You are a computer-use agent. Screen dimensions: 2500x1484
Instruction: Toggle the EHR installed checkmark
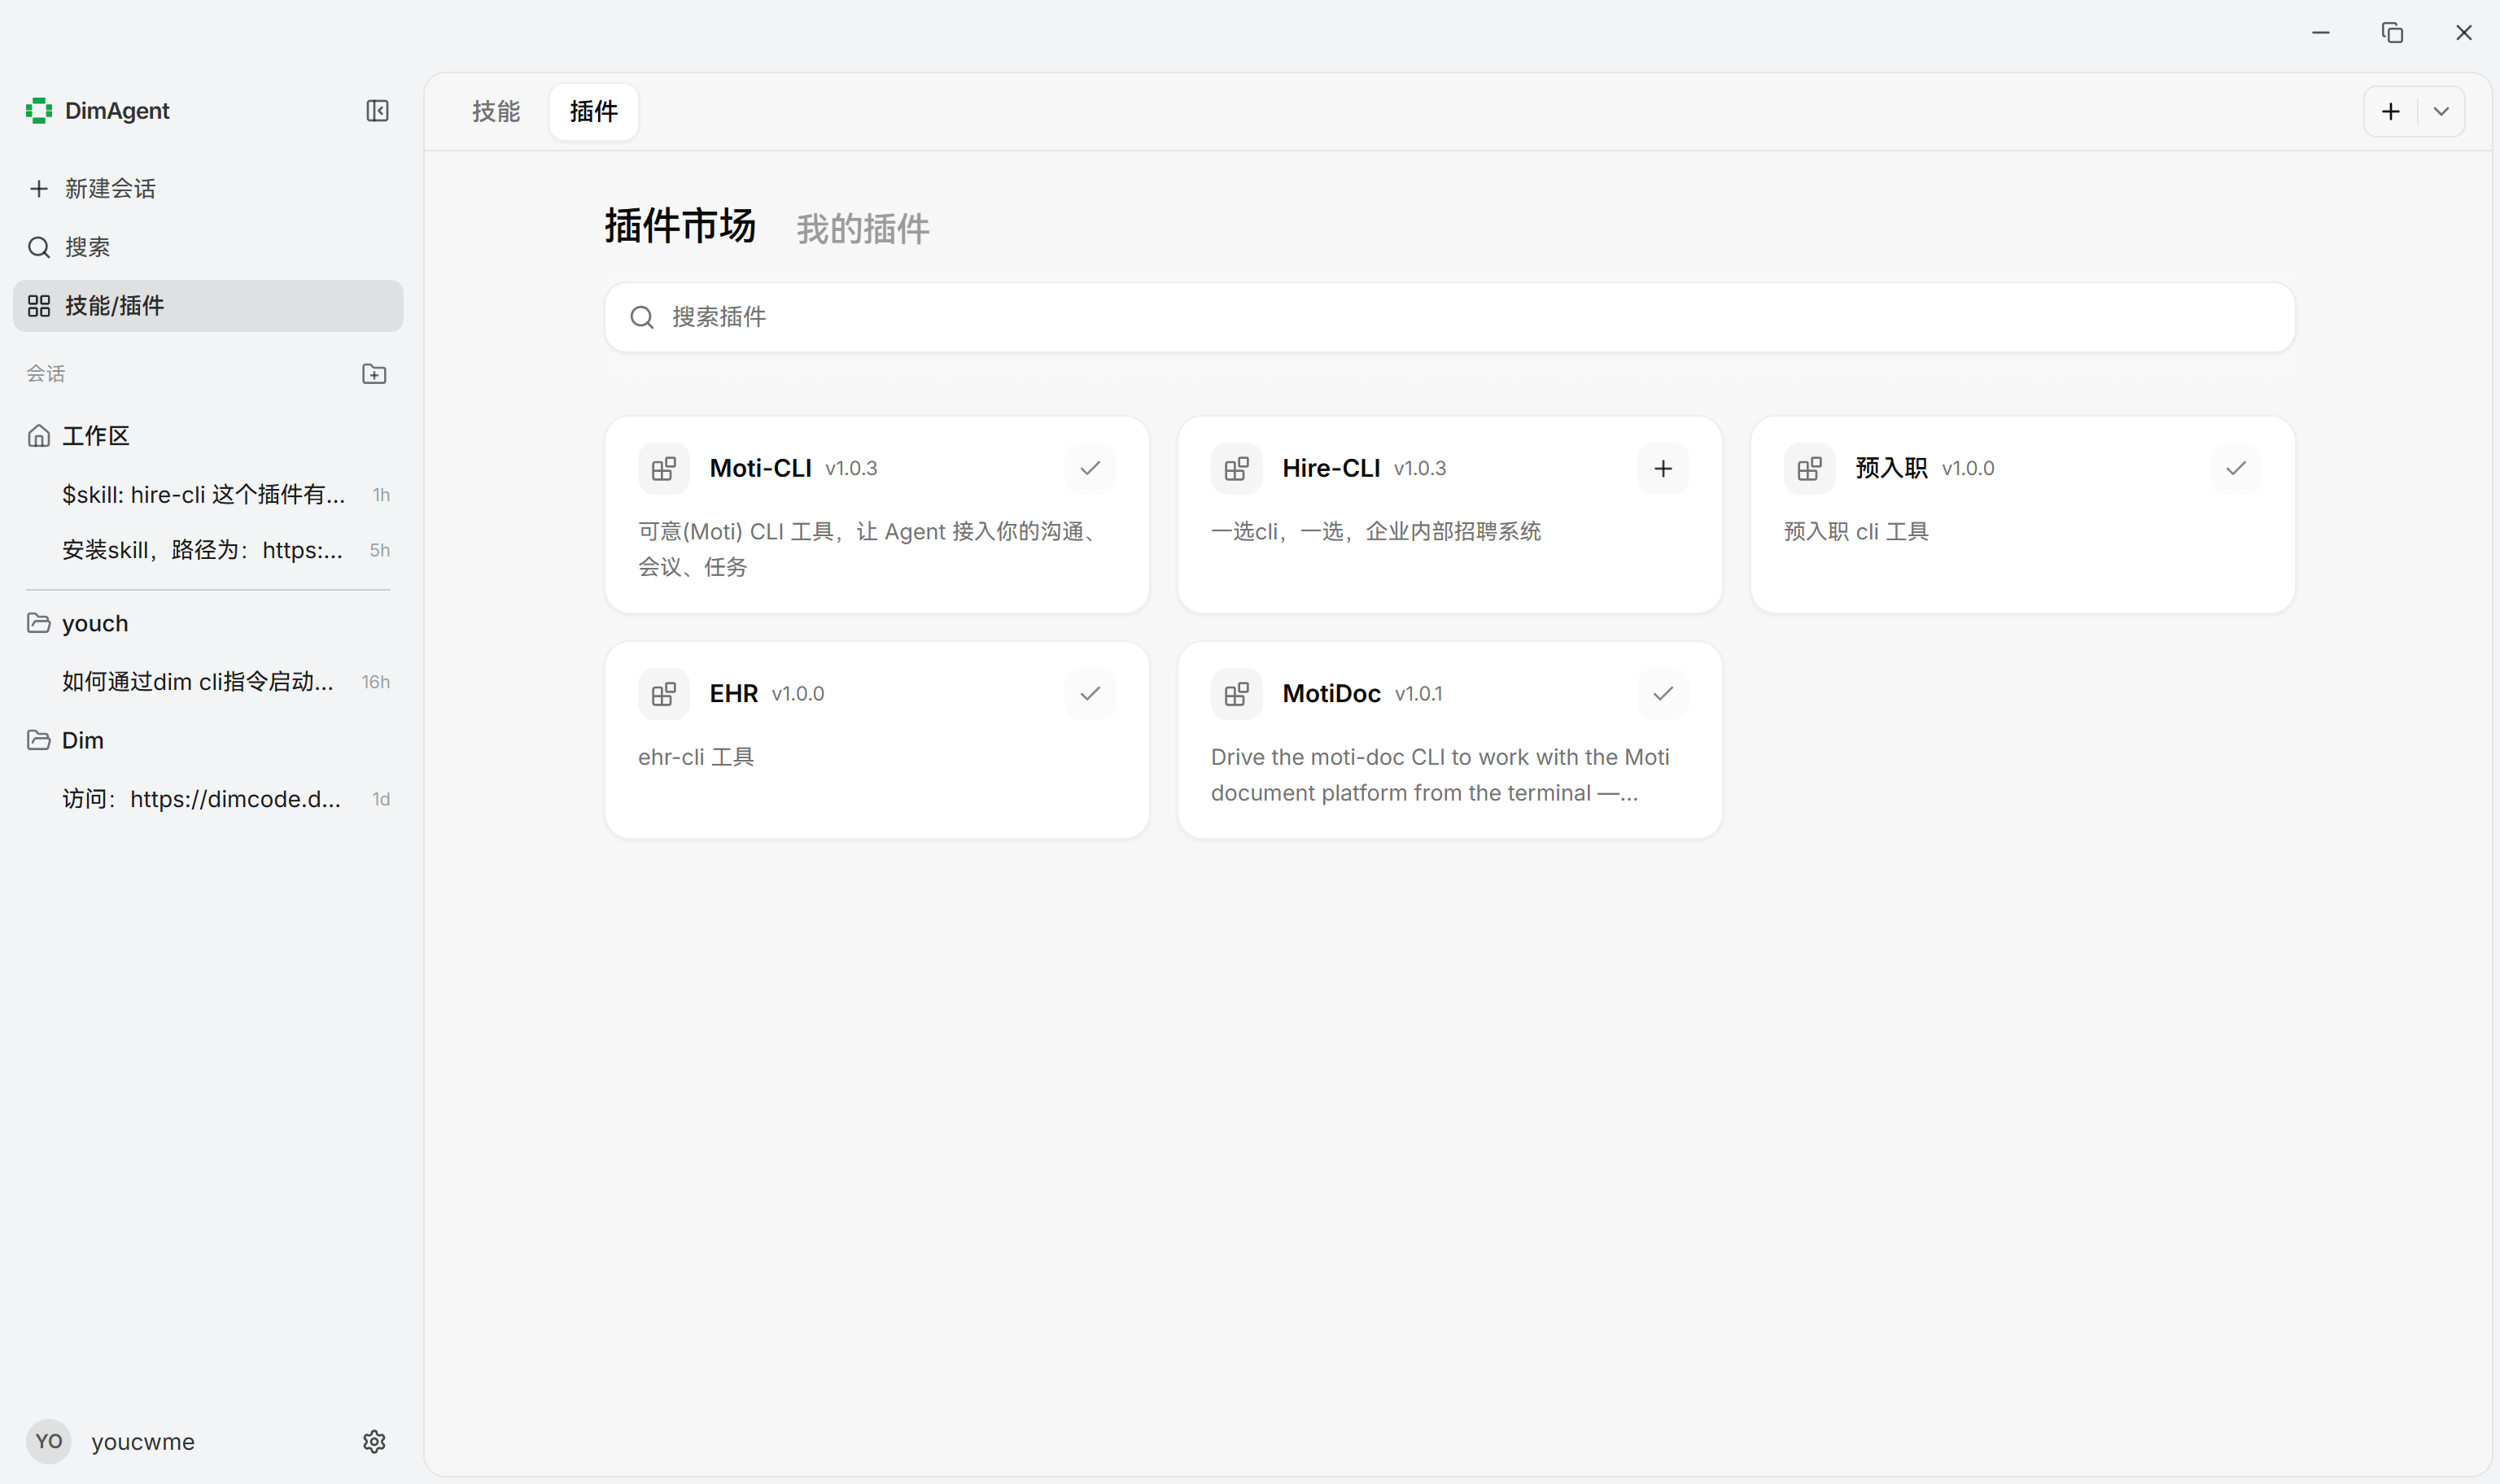(1090, 693)
